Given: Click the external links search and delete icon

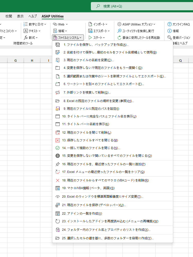Looking at the screenshot, I should pos(58,93).
